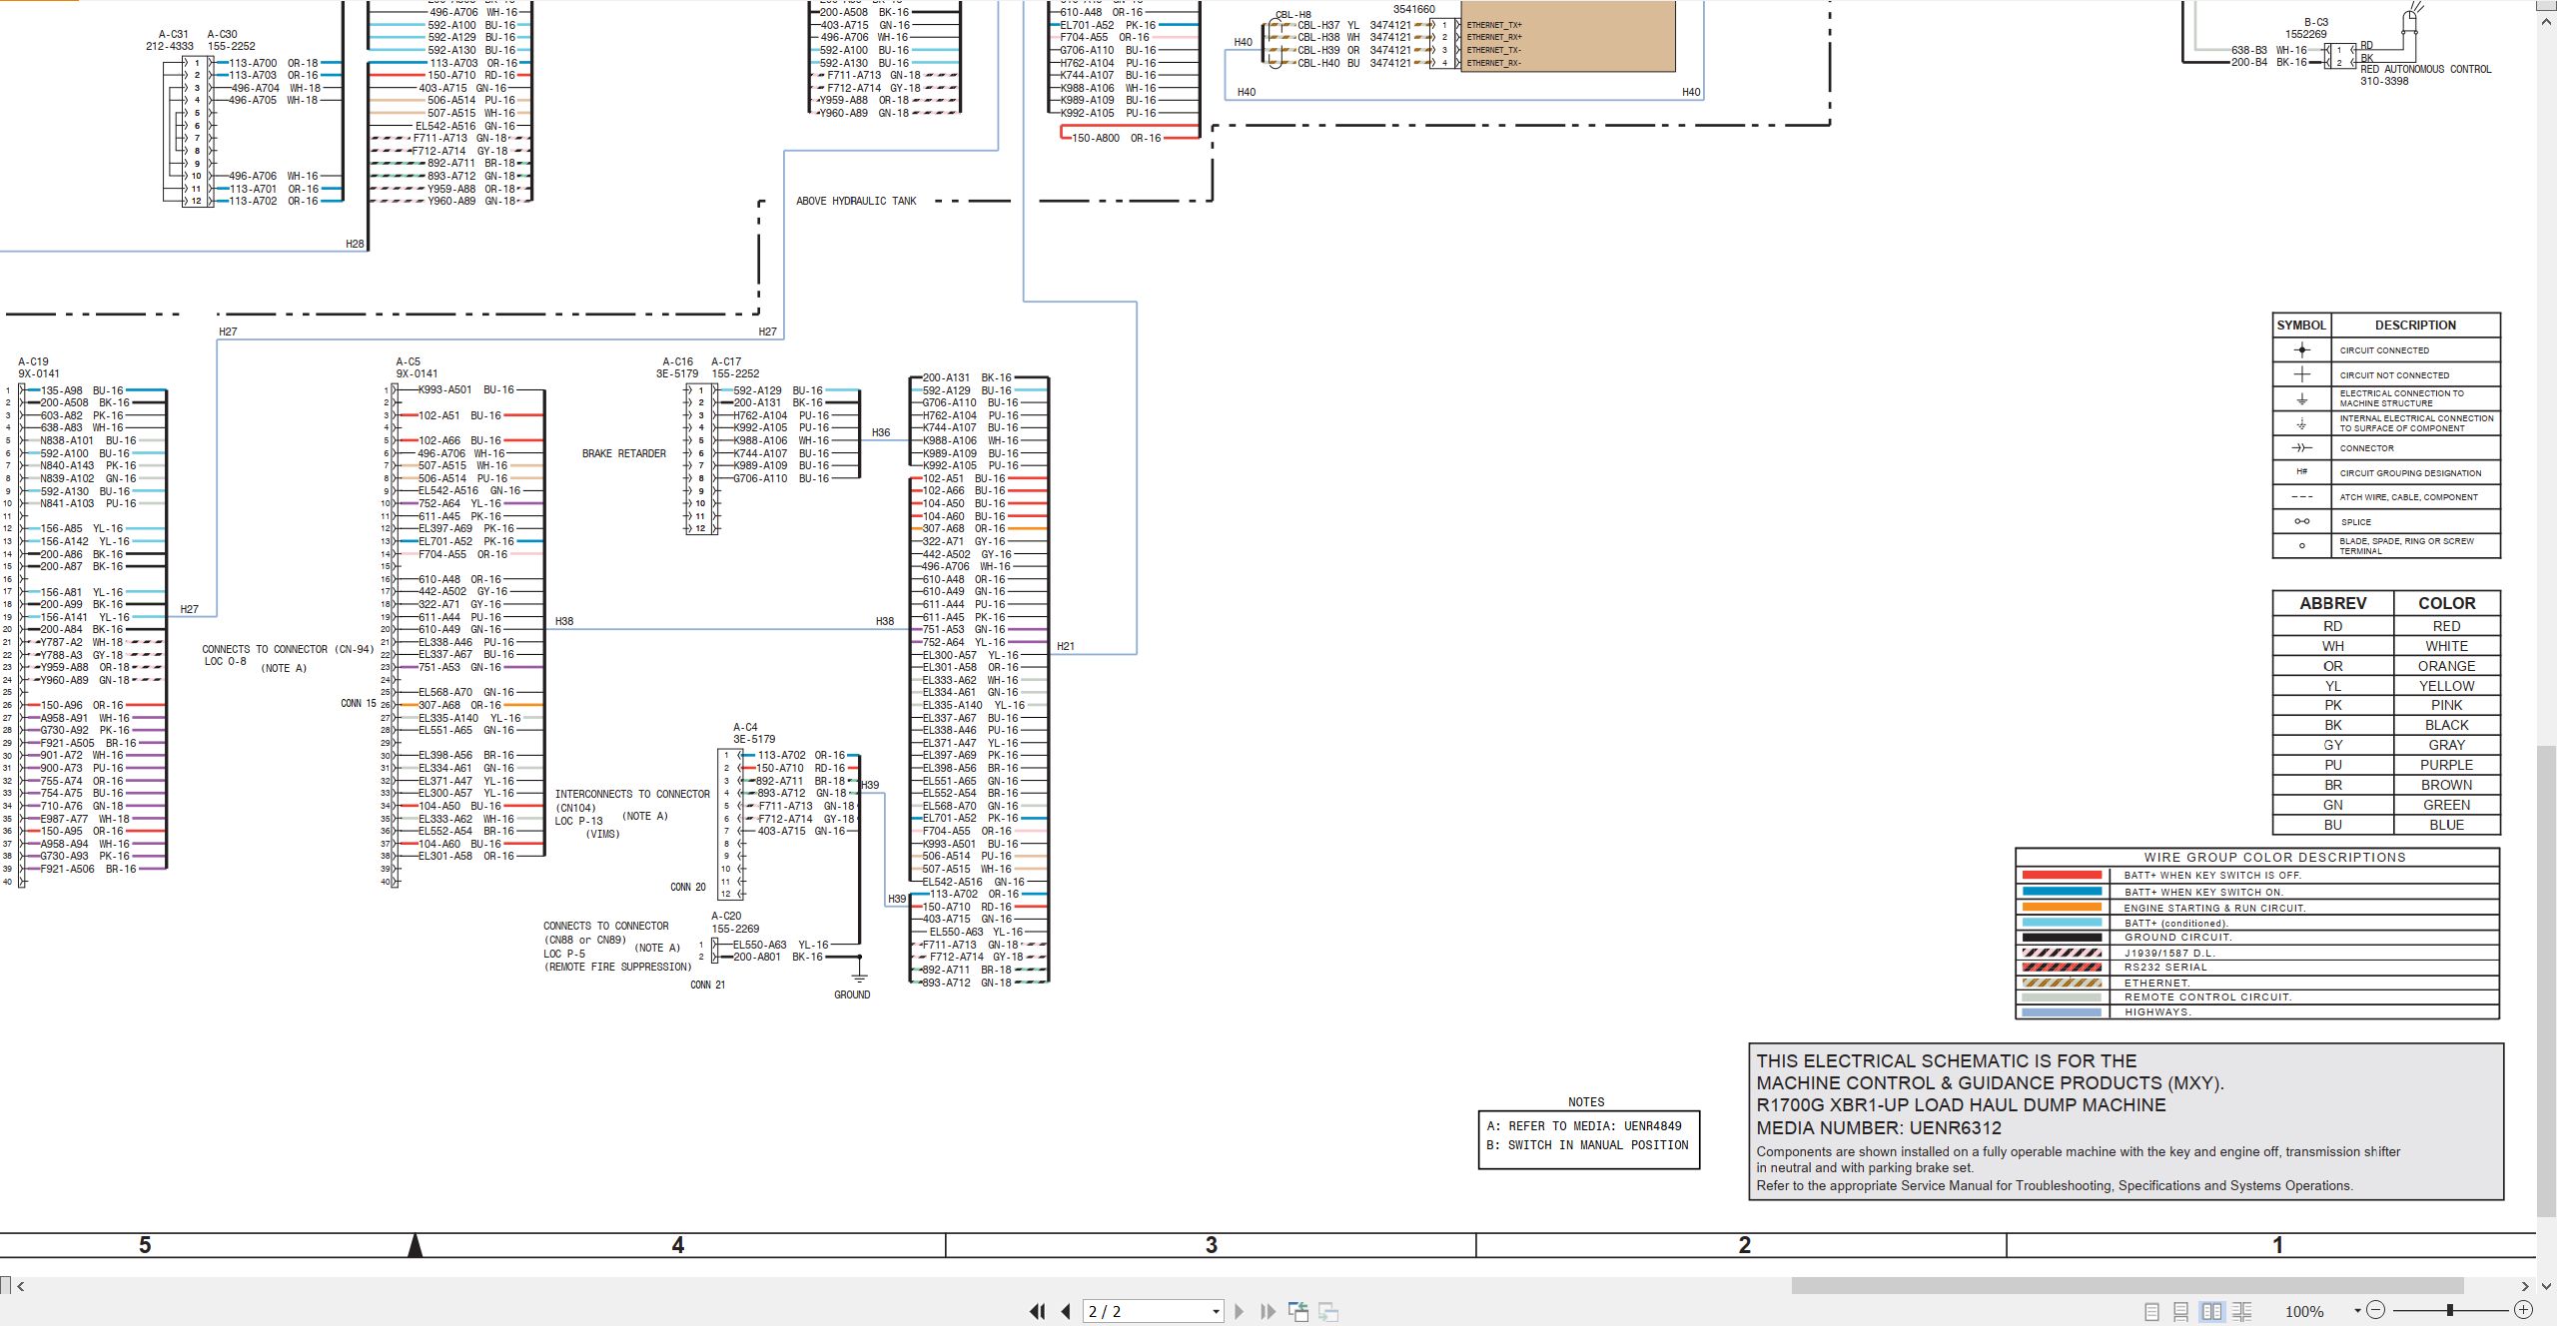Click the horizontal scrollbar left arrow
The image size is (2557, 1326).
(x=20, y=1286)
